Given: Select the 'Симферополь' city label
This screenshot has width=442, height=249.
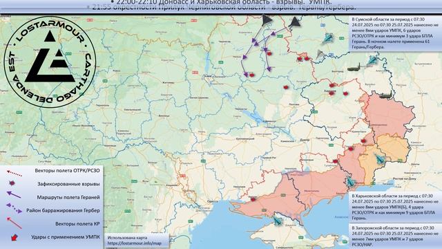Looking at the screenshot, I should (x=284, y=248).
